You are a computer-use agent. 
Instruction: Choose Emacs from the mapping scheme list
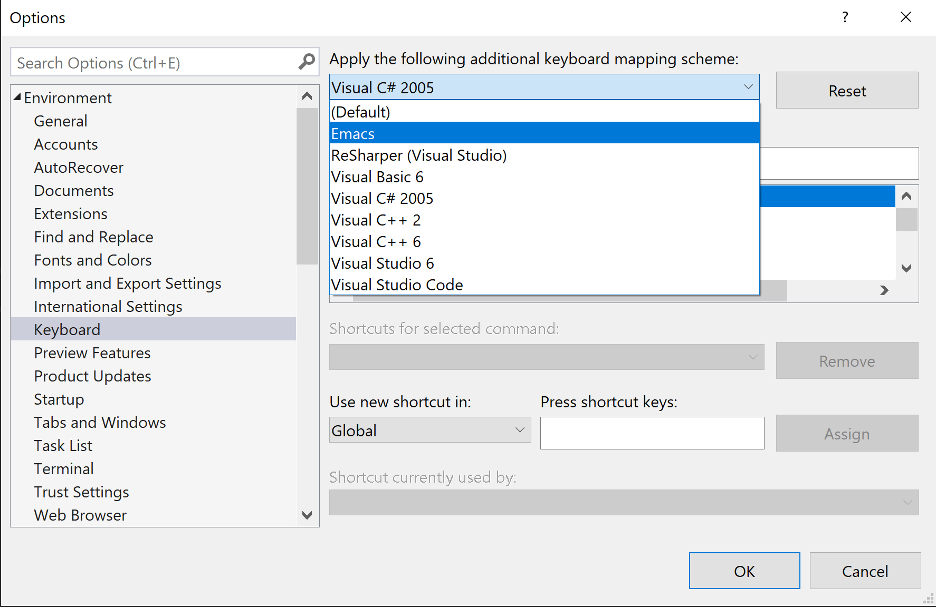(543, 133)
